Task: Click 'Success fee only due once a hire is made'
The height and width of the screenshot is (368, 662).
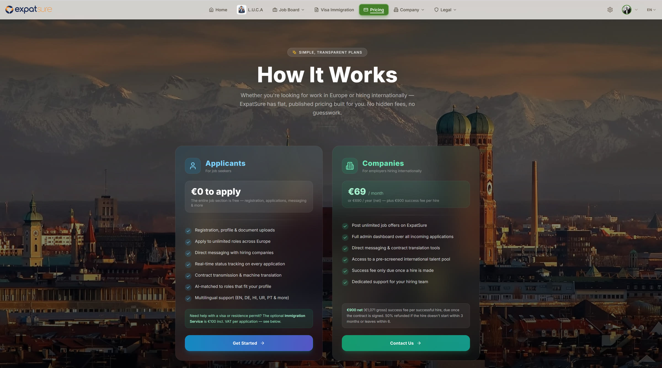Action: [x=393, y=270]
